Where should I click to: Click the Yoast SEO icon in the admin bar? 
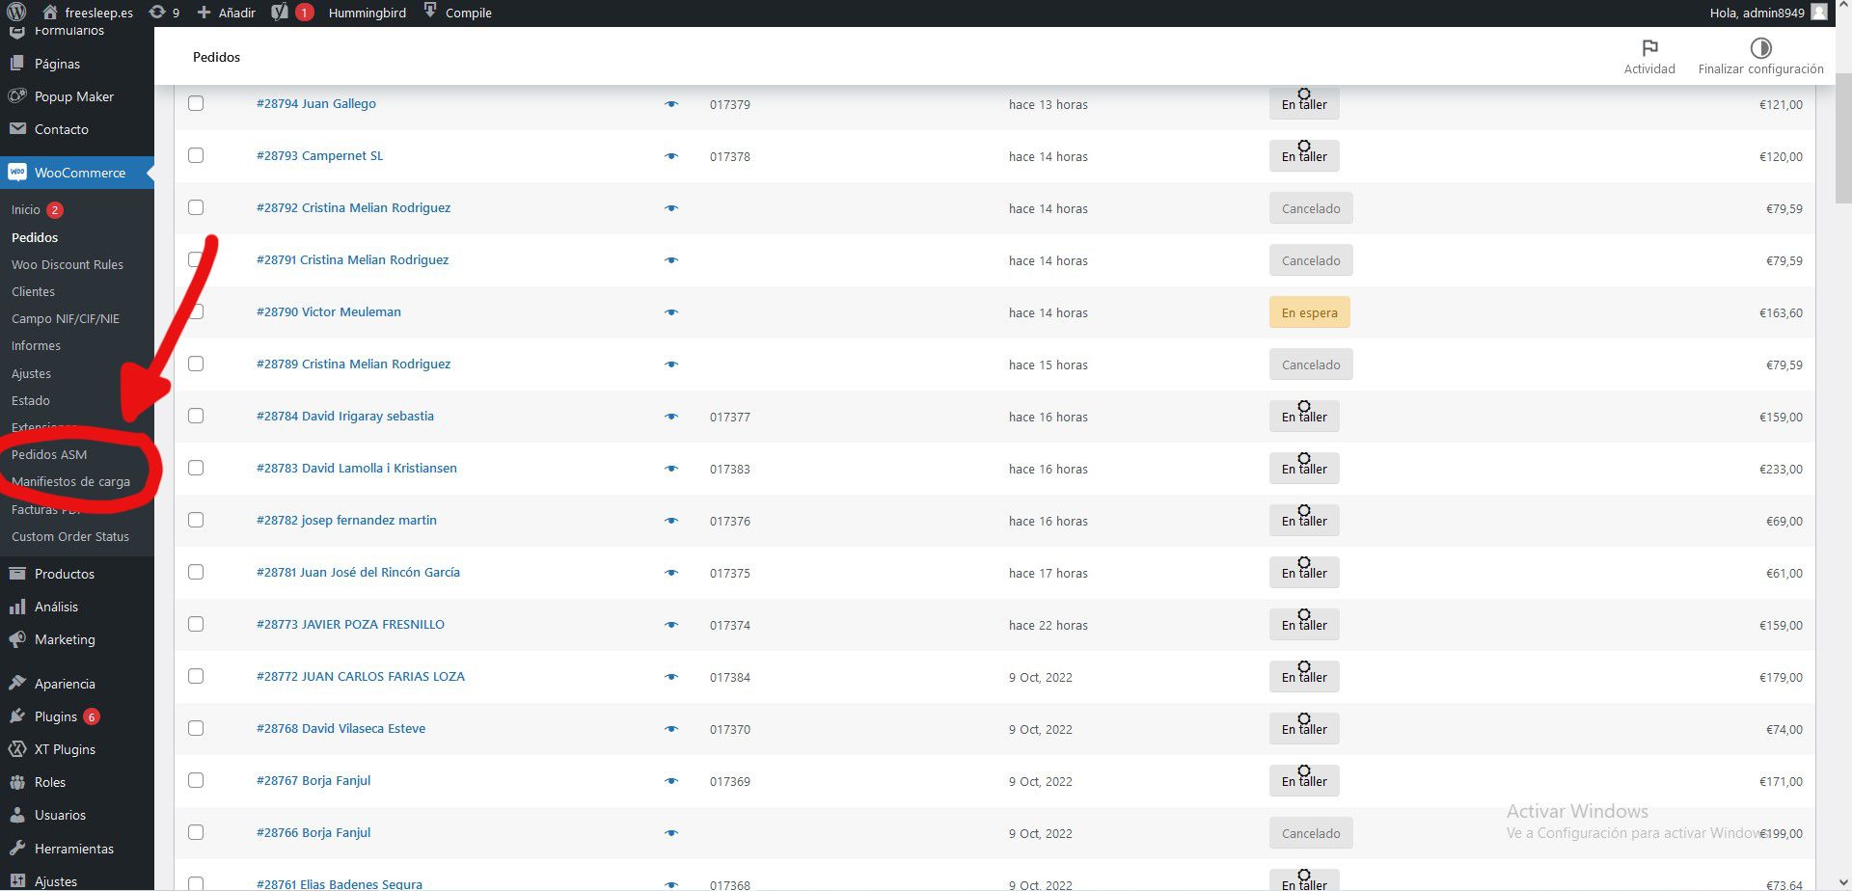pyautogui.click(x=280, y=13)
